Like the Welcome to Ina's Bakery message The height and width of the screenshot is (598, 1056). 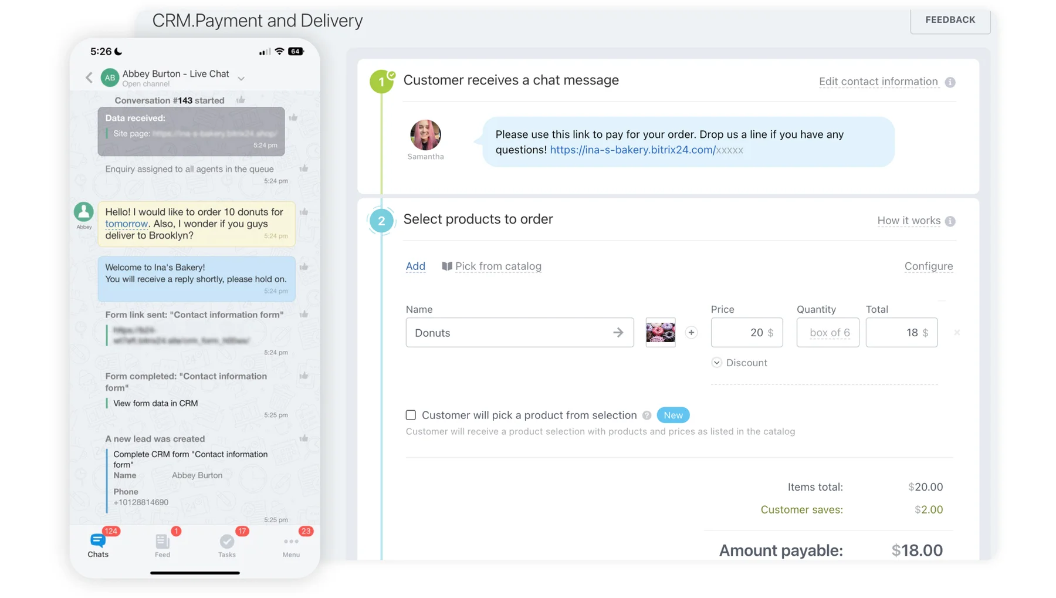click(304, 267)
